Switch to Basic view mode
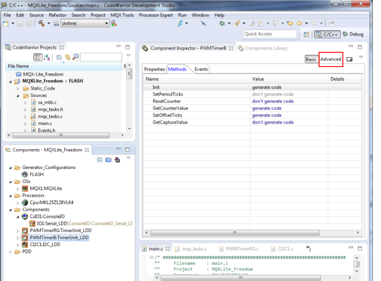Image resolution: width=381 pixels, height=281 pixels. (x=311, y=59)
